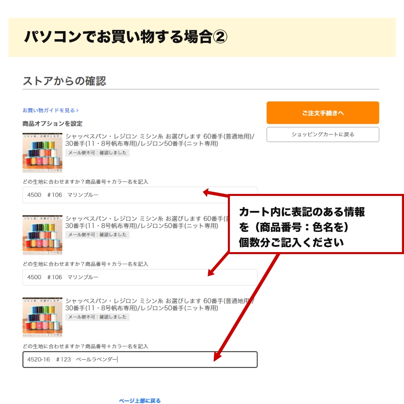
Task: Click the first product's thread spool thumbnail
Action: click(x=42, y=153)
